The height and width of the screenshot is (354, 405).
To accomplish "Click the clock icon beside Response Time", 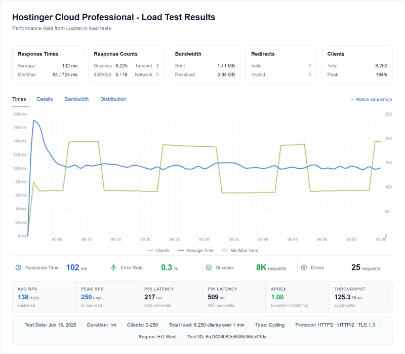I will (18, 267).
